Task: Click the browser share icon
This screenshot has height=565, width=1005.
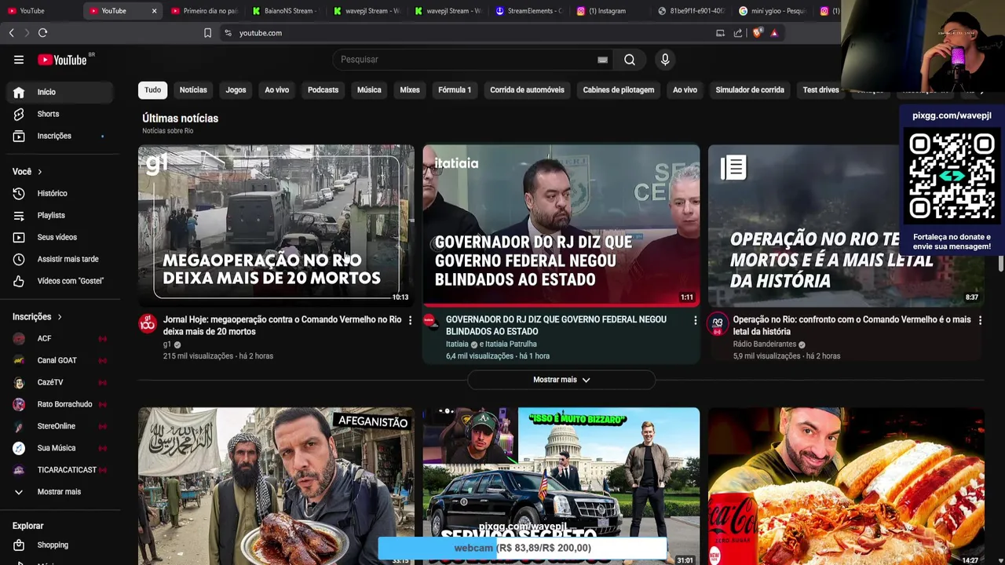Action: pyautogui.click(x=738, y=33)
